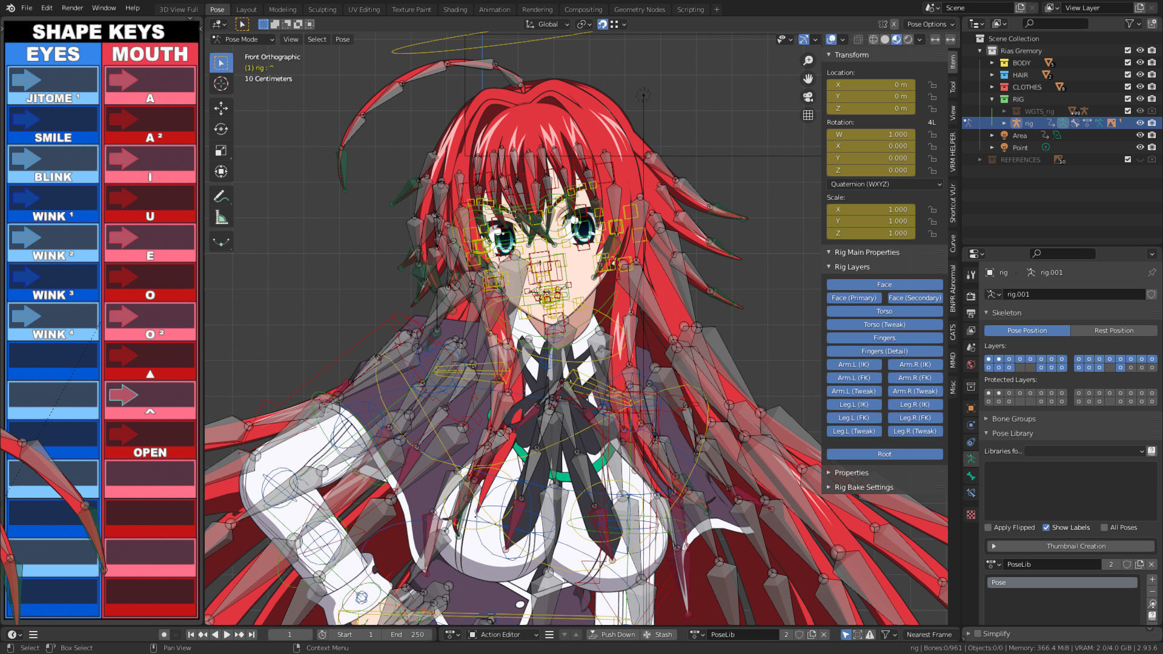Choose the Move tool in toolbar
The height and width of the screenshot is (654, 1163).
coord(221,108)
